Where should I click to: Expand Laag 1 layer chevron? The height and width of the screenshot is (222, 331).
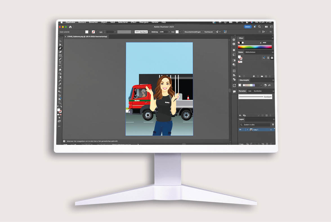[247, 130]
